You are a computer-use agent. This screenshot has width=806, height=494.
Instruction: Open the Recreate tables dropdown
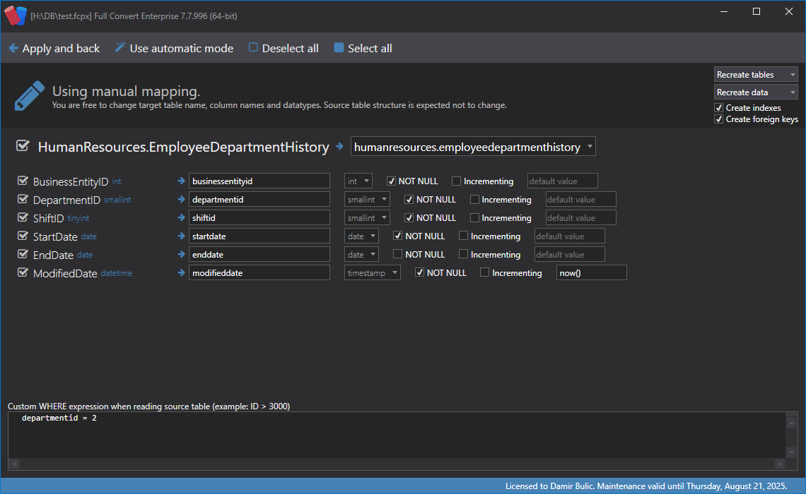(x=755, y=75)
